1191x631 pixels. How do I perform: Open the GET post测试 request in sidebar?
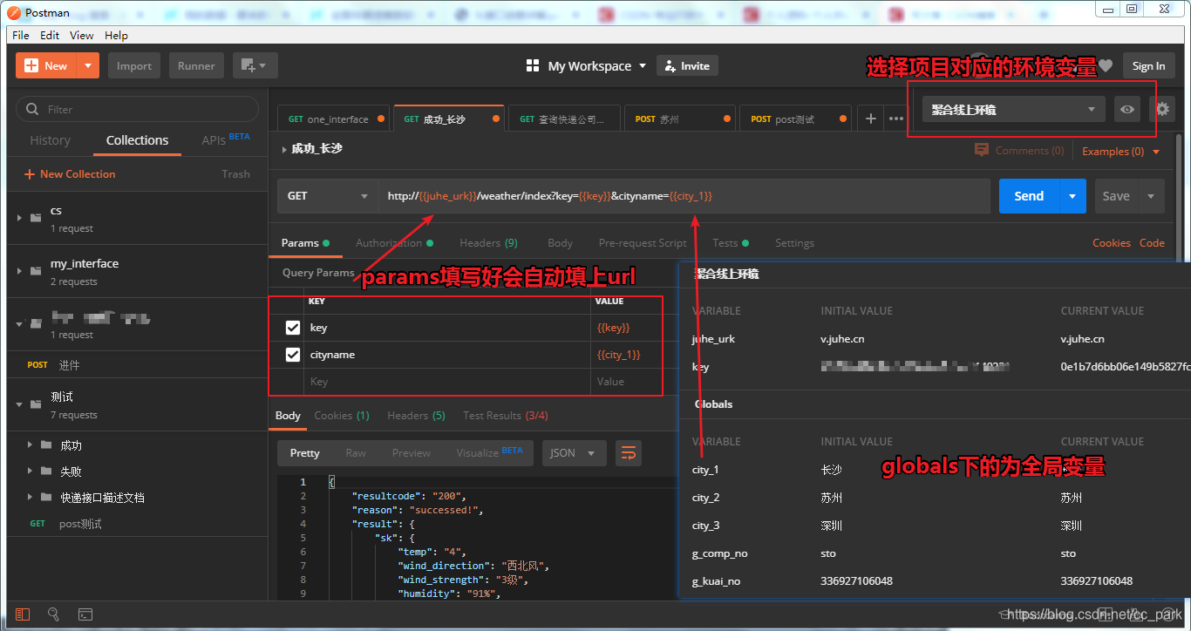(137, 524)
